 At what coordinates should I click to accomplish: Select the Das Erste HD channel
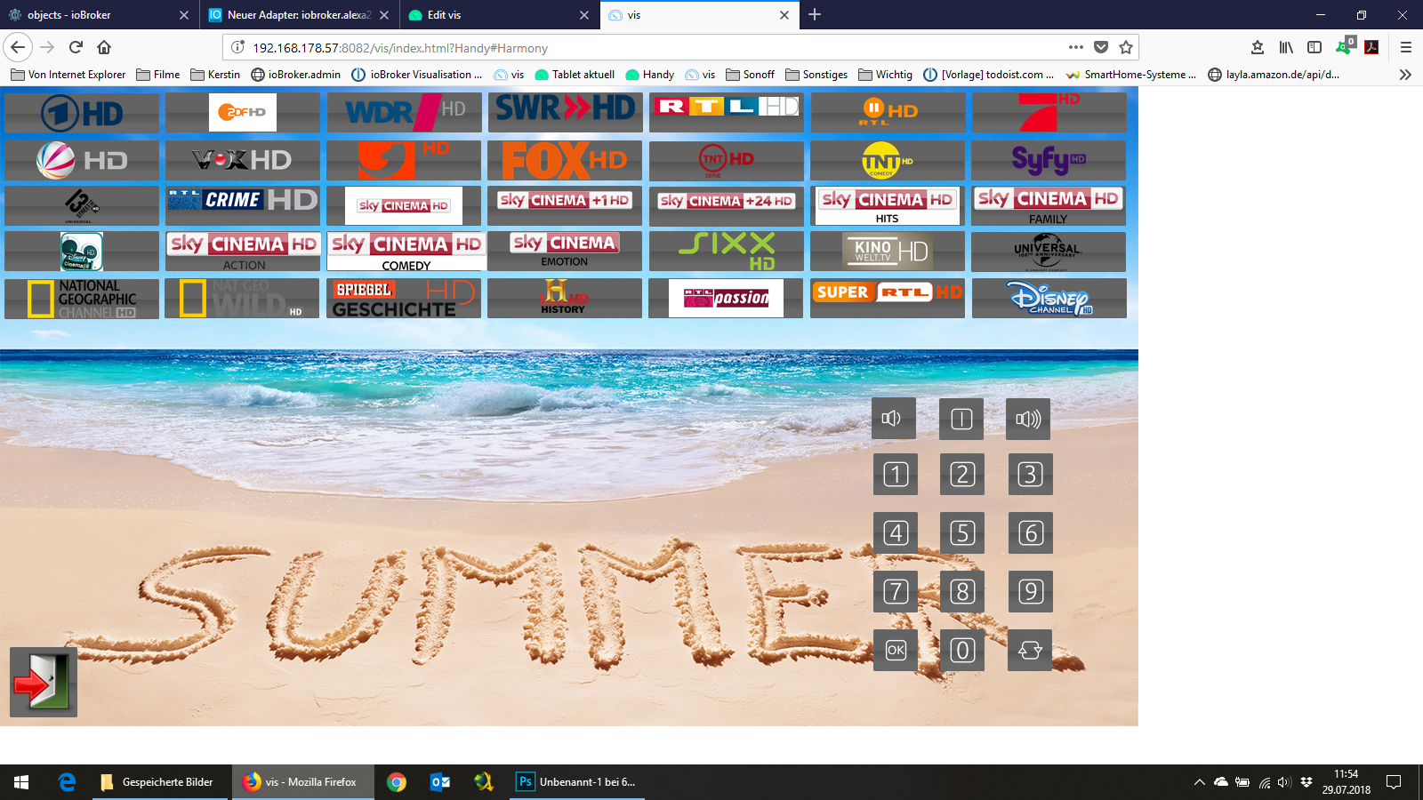pos(82,113)
